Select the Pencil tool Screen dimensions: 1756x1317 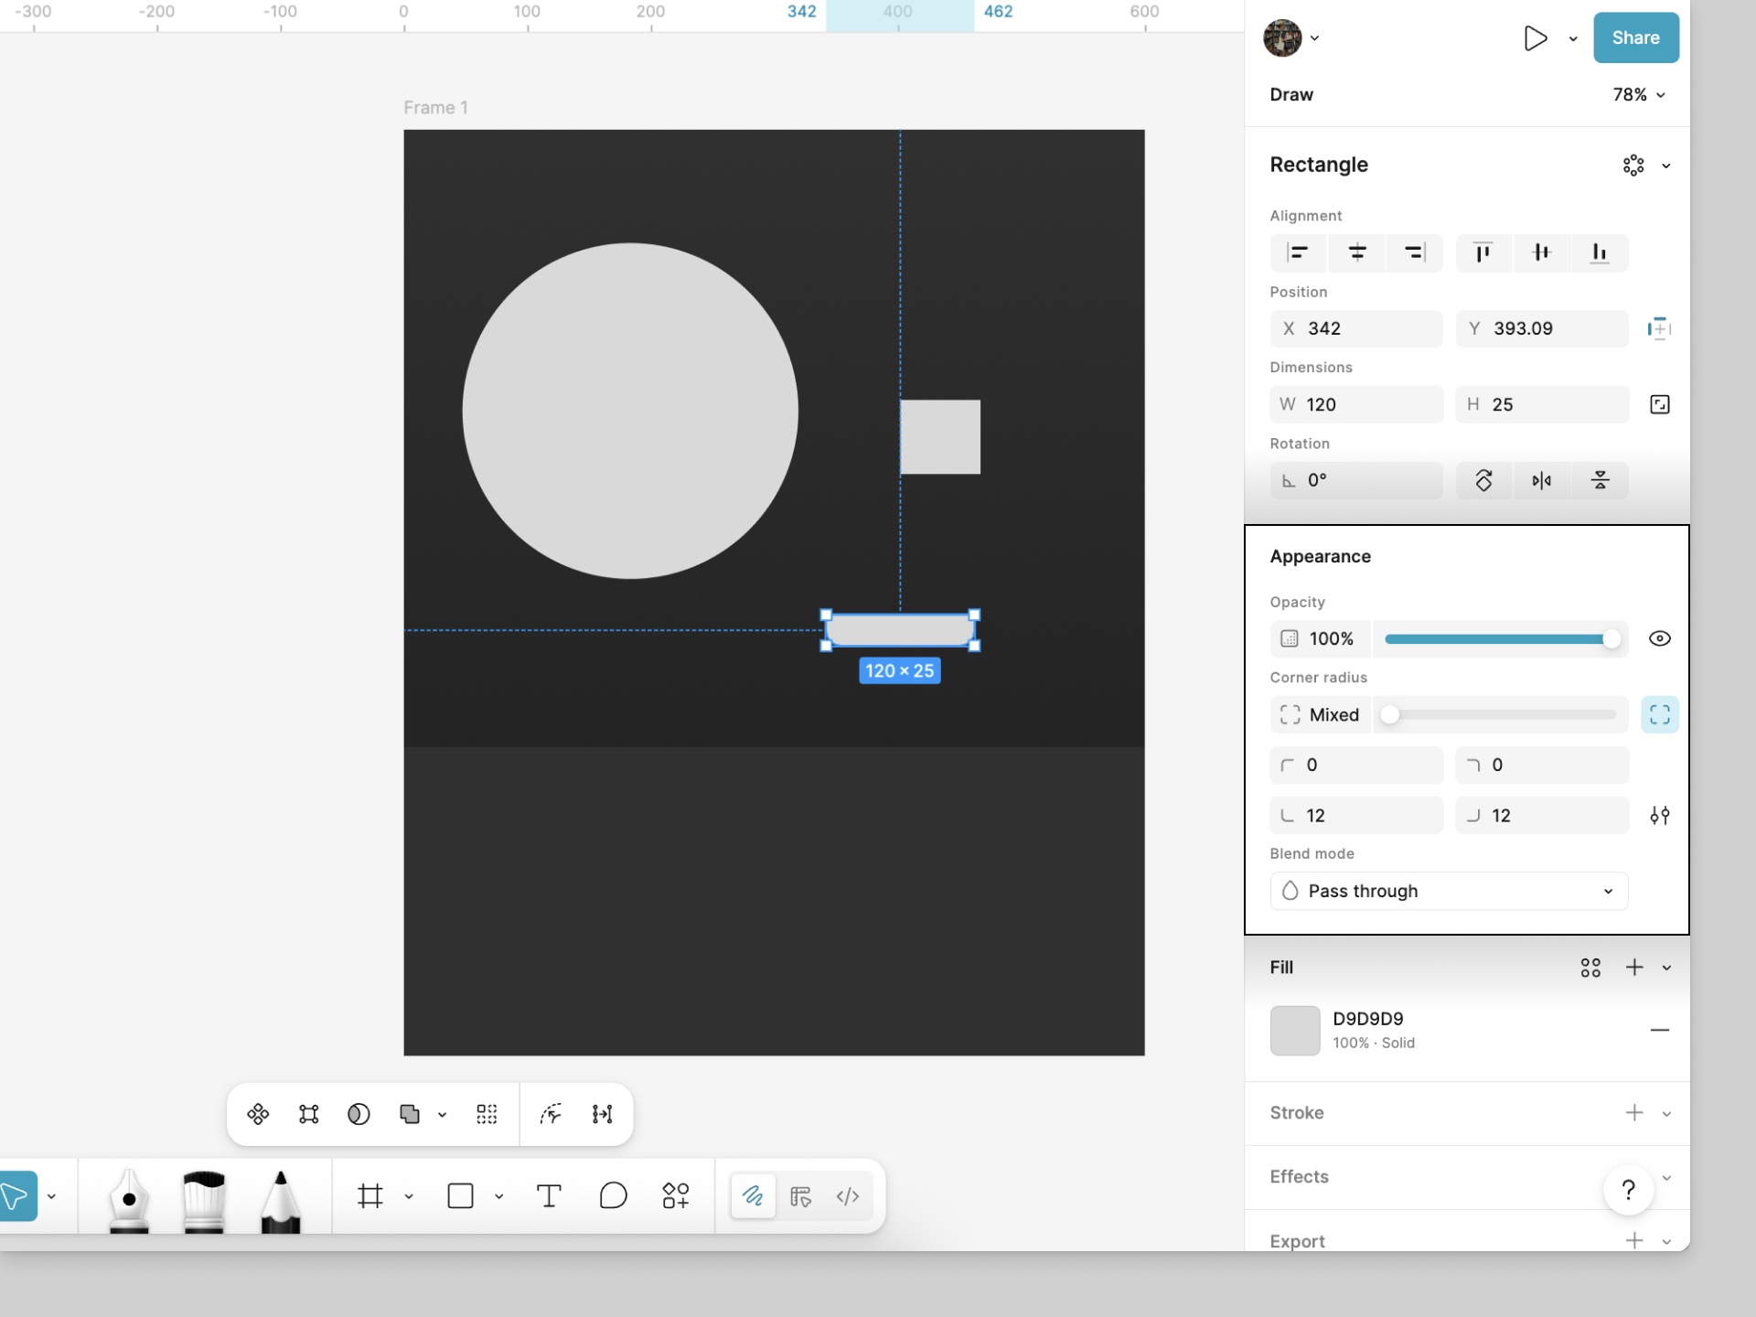pos(280,1199)
